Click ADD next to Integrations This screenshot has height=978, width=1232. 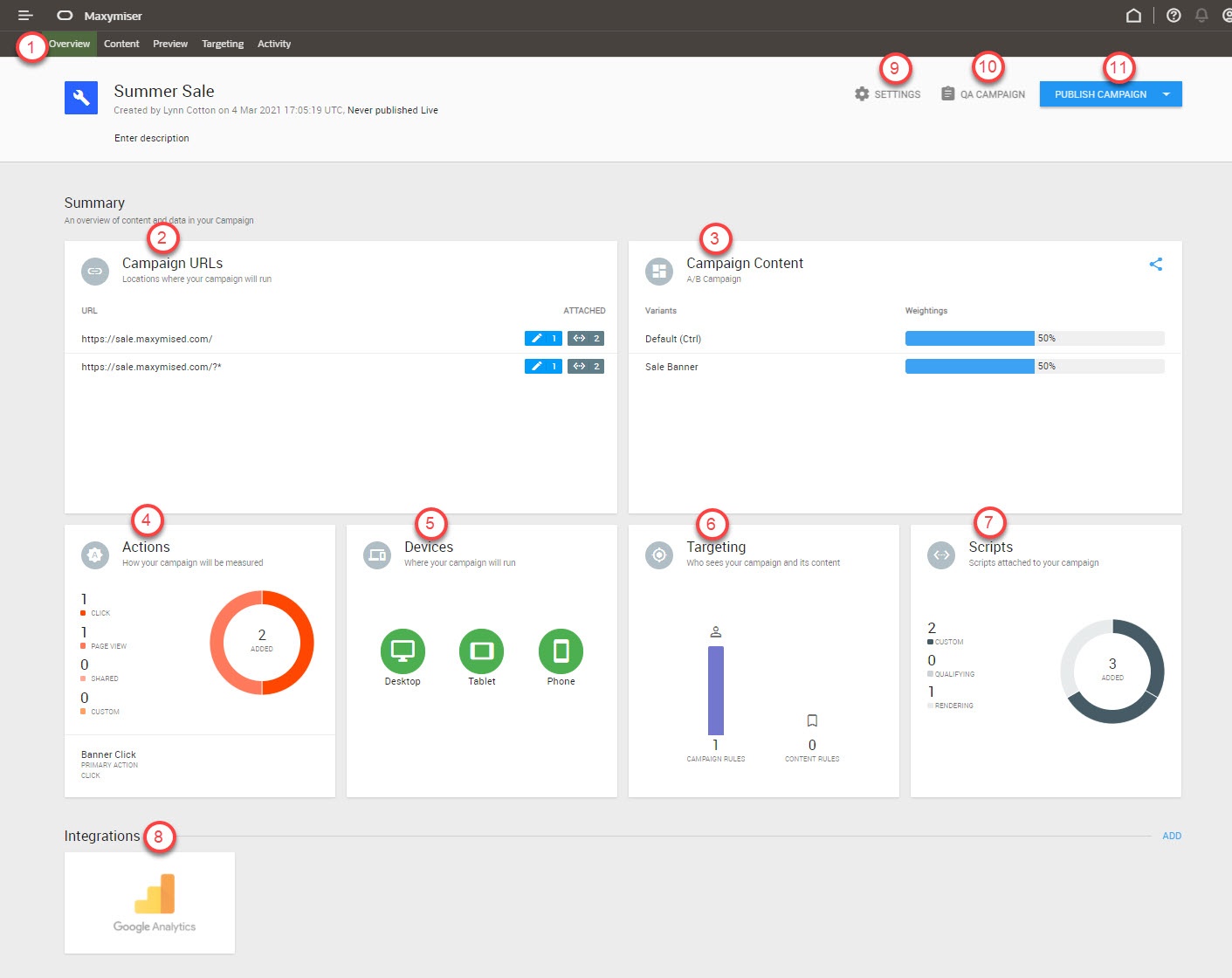pyautogui.click(x=1172, y=836)
